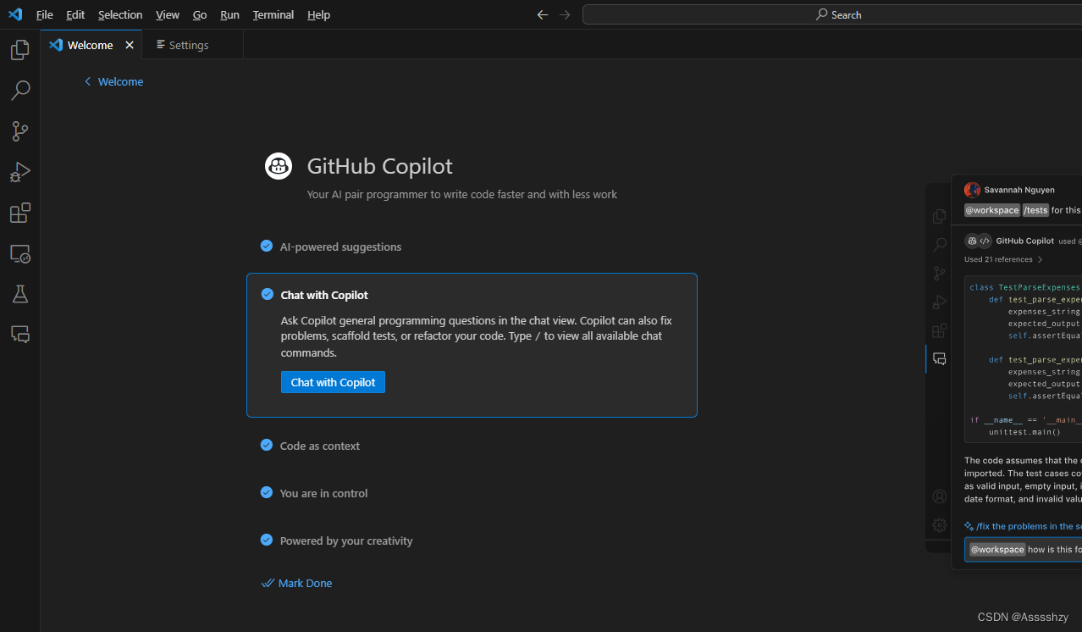Viewport: 1082px width, 632px height.
Task: Click the back navigation arrow
Action: pyautogui.click(x=542, y=14)
